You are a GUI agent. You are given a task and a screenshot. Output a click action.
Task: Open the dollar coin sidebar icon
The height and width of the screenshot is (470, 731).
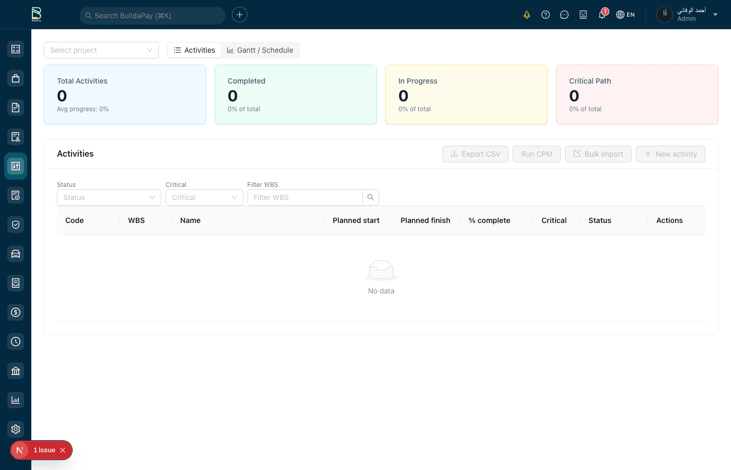tap(16, 312)
